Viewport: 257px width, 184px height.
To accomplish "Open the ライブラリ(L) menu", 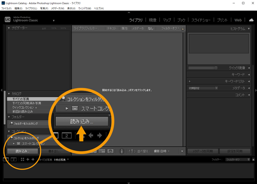I will tap(31, 8).
